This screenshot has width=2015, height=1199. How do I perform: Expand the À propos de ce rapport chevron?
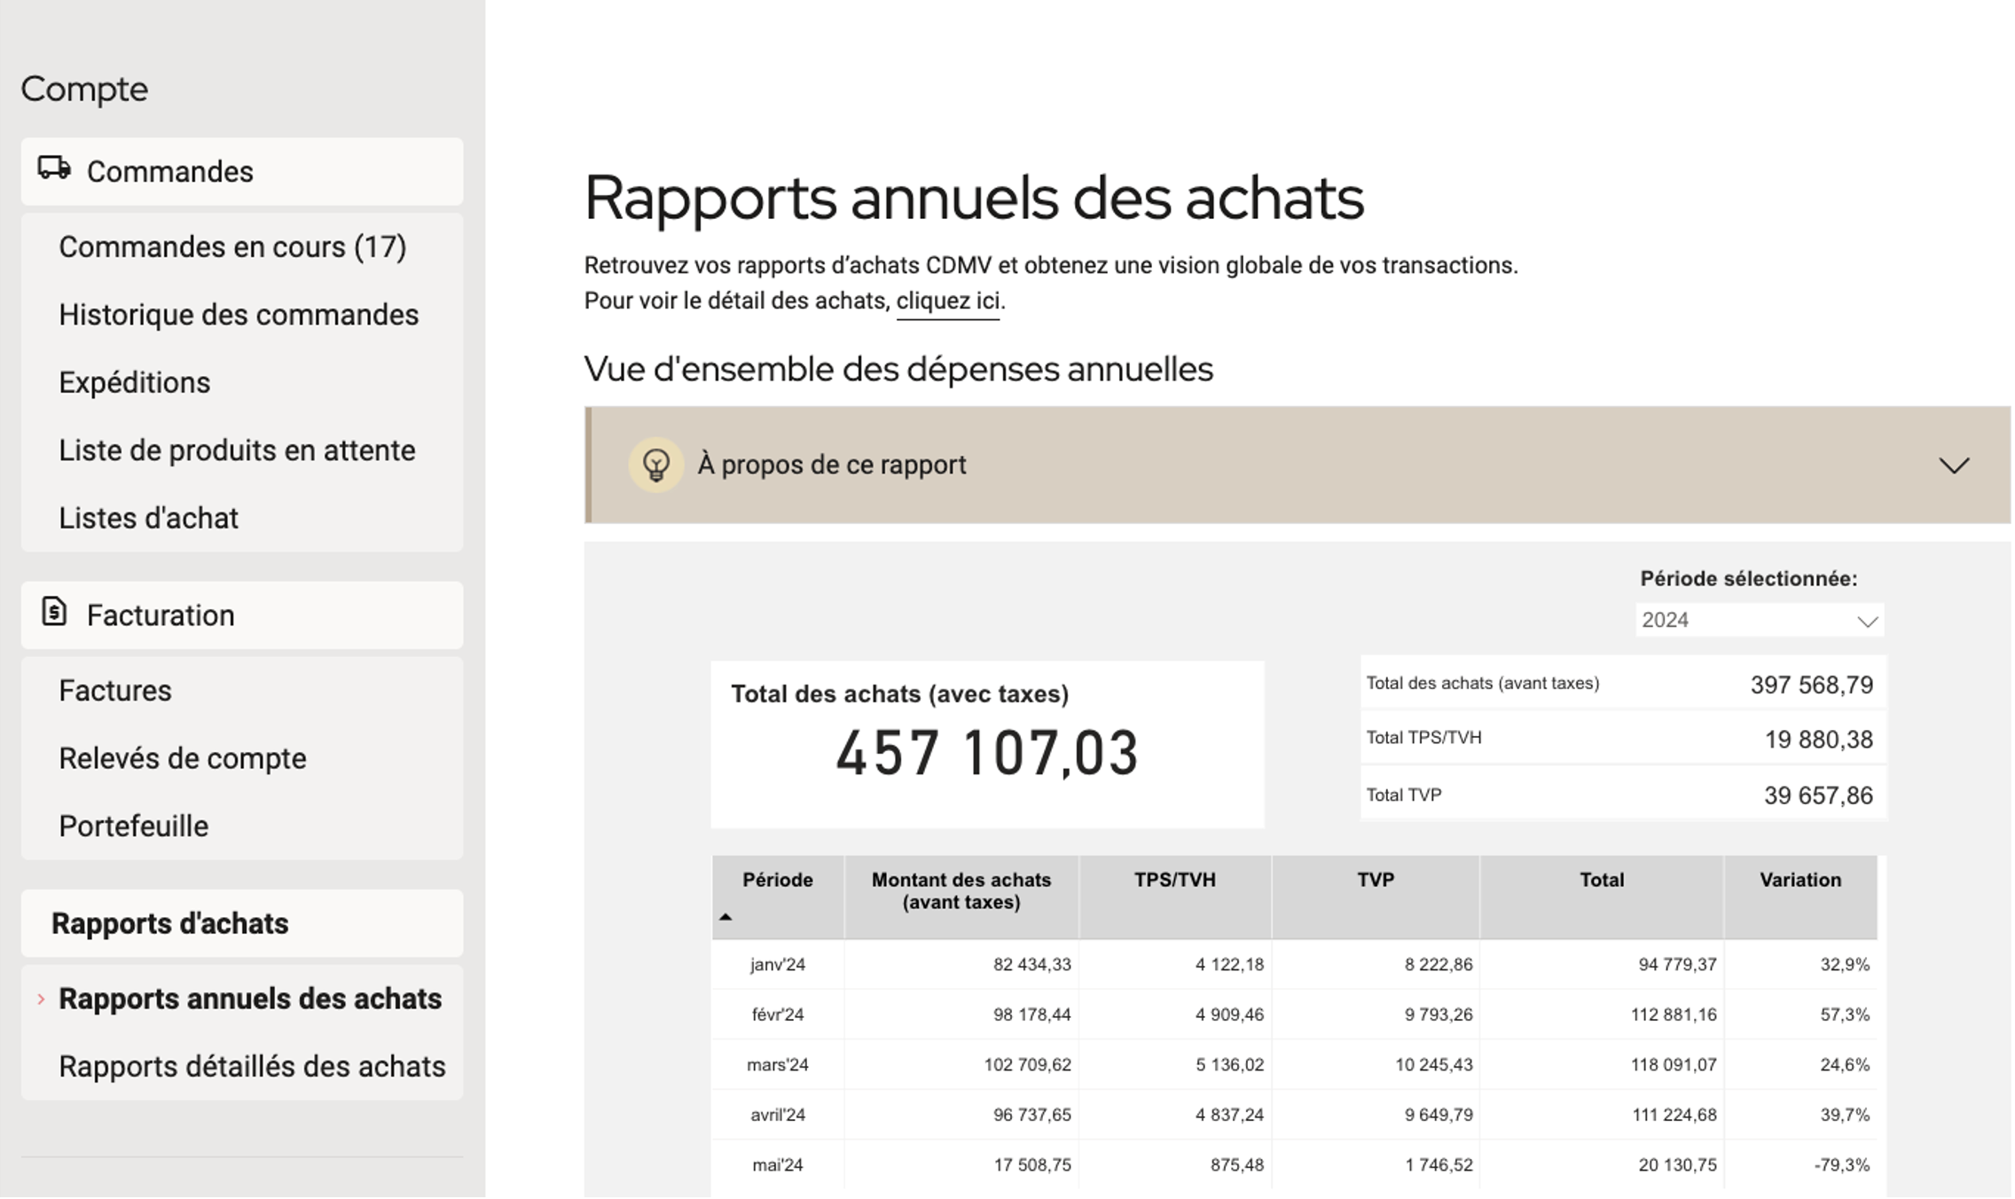tap(1953, 466)
